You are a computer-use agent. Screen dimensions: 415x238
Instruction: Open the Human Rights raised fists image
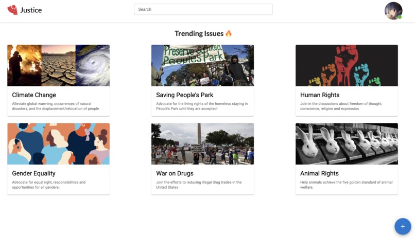tap(347, 65)
